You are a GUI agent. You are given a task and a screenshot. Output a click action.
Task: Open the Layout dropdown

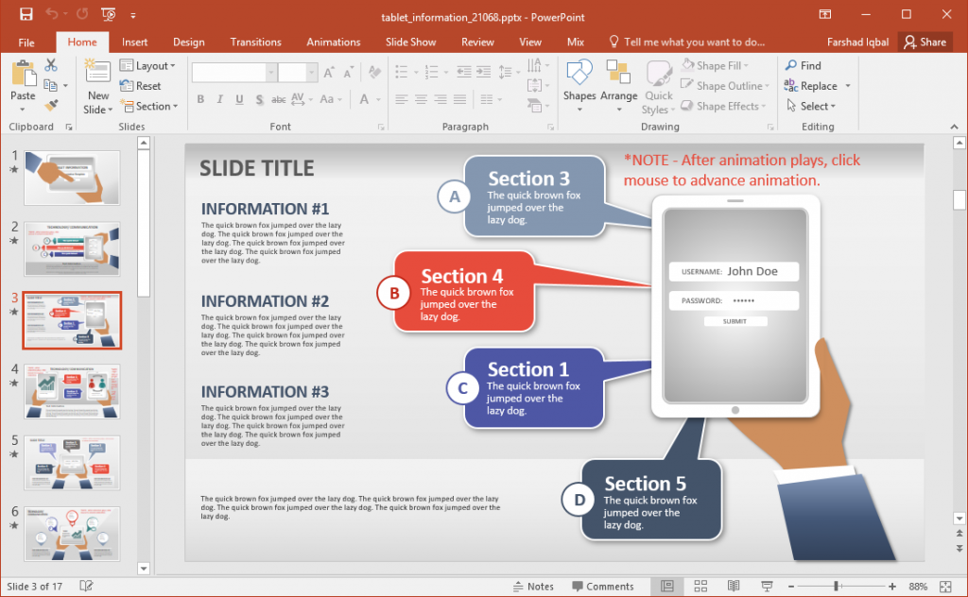(149, 65)
